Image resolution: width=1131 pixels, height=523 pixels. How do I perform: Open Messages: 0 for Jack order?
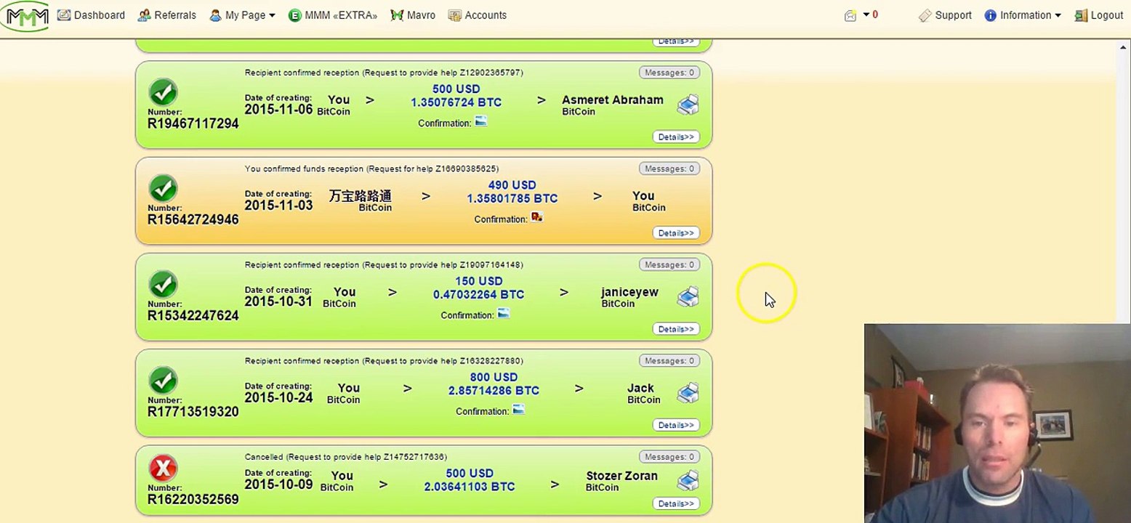tap(669, 361)
